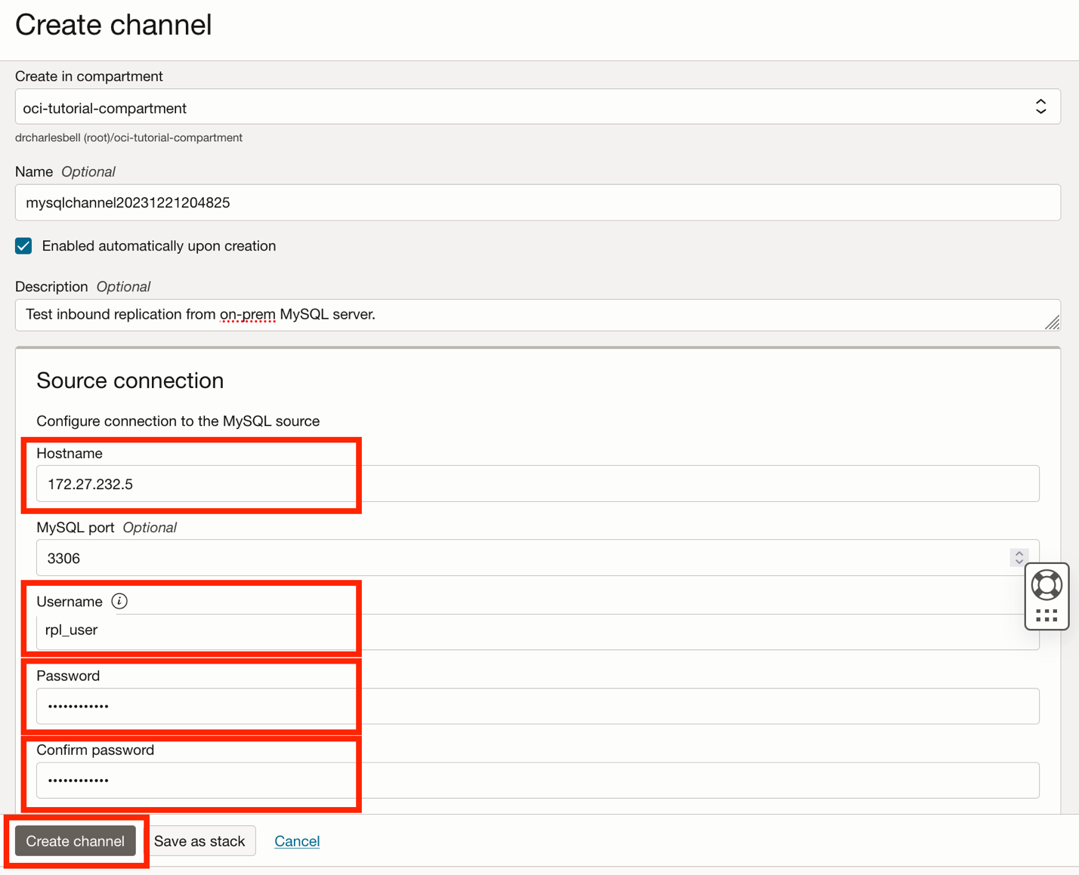The height and width of the screenshot is (875, 1079).
Task: Click the Description text area
Action: pos(537,315)
